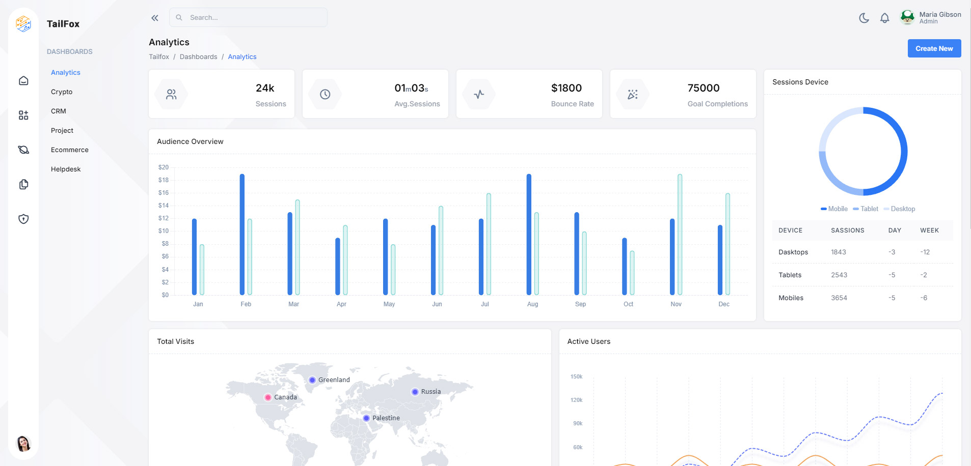Click the Aug blue bar in chart

pyautogui.click(x=529, y=235)
